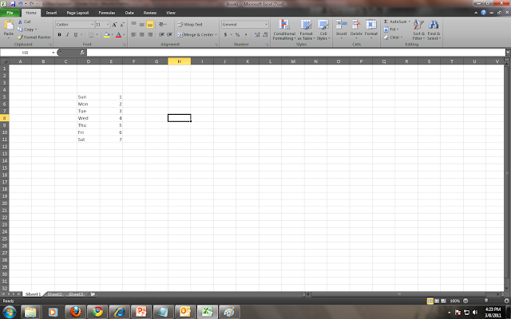This screenshot has height=319, width=511.
Task: Open Sort & Filter options
Action: click(x=418, y=30)
